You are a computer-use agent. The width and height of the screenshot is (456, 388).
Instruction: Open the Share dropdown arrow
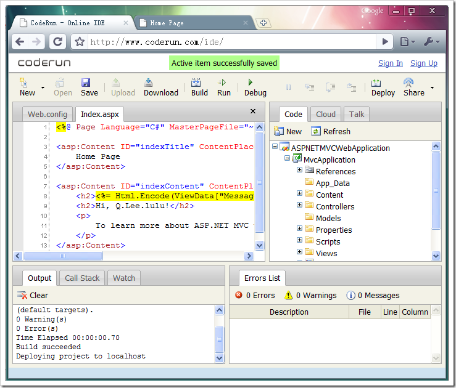pos(432,88)
